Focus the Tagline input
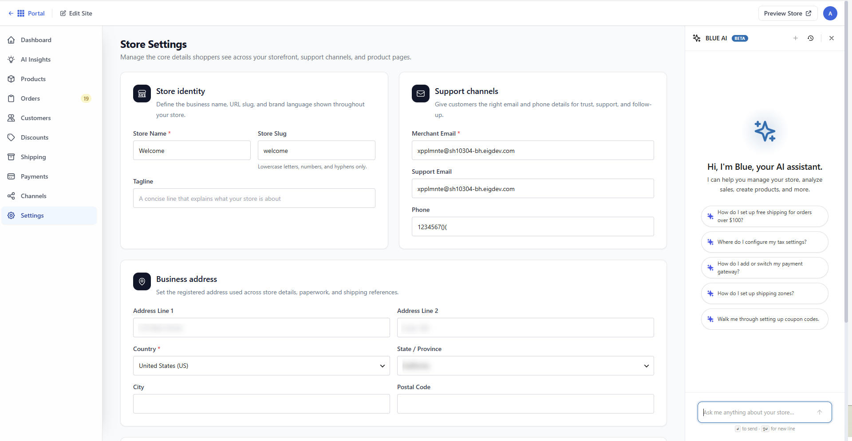The width and height of the screenshot is (852, 441). (254, 198)
